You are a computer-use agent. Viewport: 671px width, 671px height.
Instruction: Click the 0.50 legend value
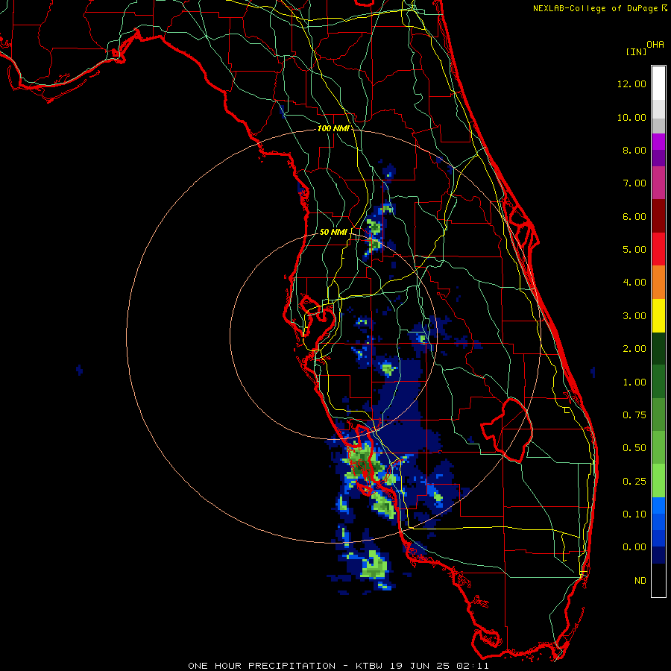(634, 448)
